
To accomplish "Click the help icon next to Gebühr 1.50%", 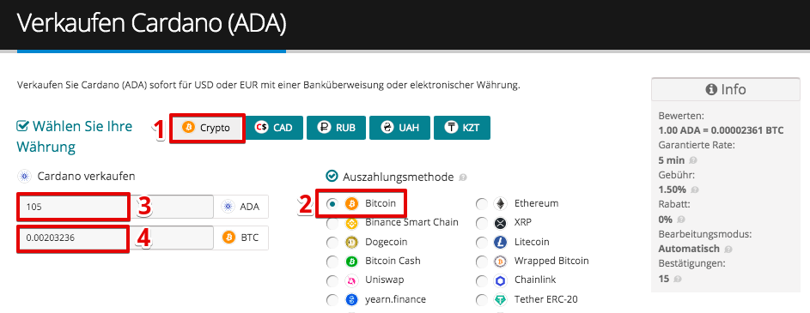I will (696, 190).
